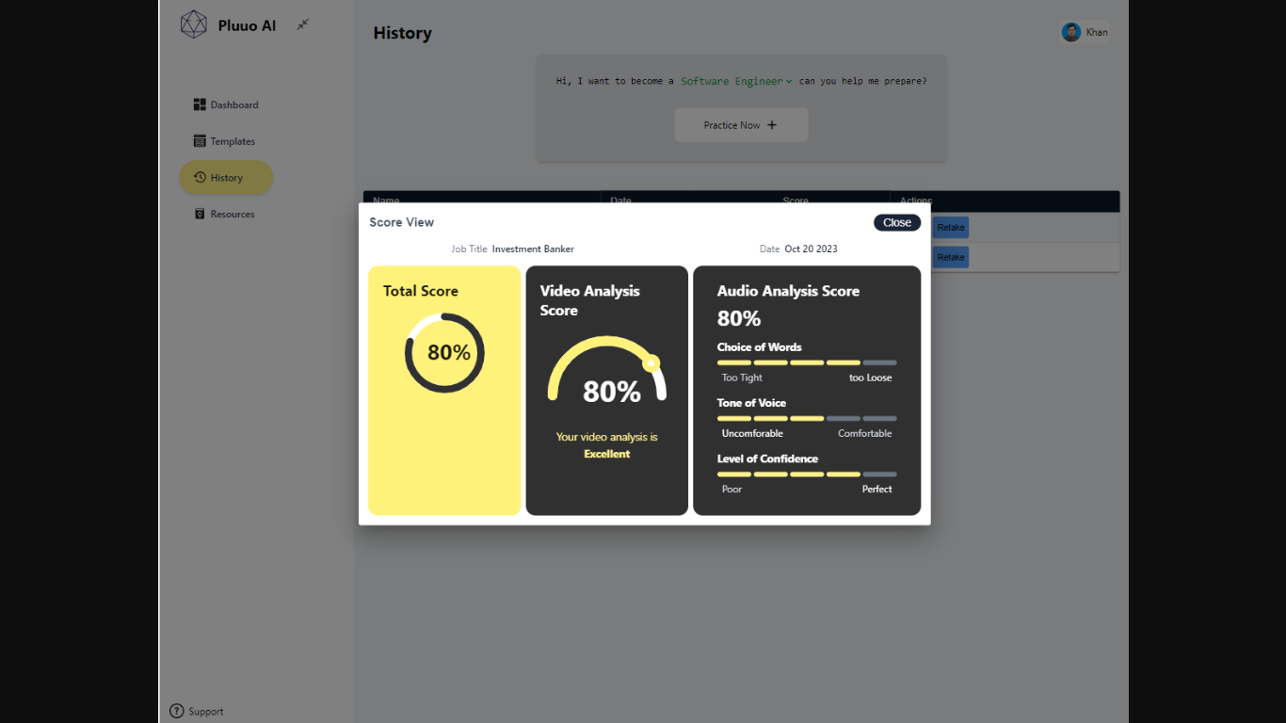Click the Templates list icon
The image size is (1286, 723).
tap(200, 141)
